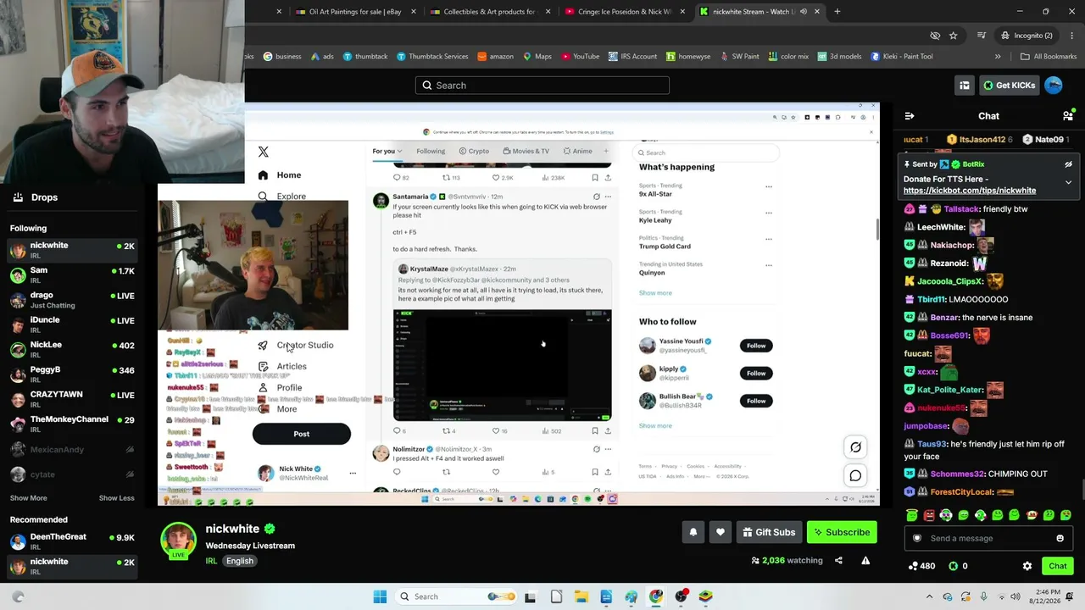Open Chrome from the taskbar
Image resolution: width=1085 pixels, height=610 pixels.
click(x=656, y=596)
